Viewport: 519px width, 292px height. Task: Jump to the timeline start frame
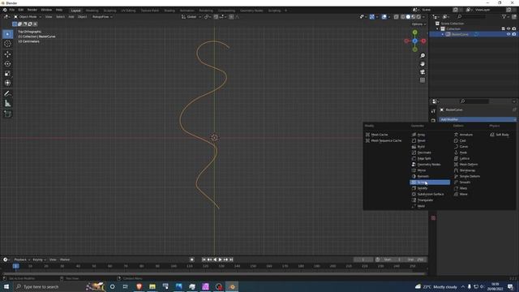[204, 260]
